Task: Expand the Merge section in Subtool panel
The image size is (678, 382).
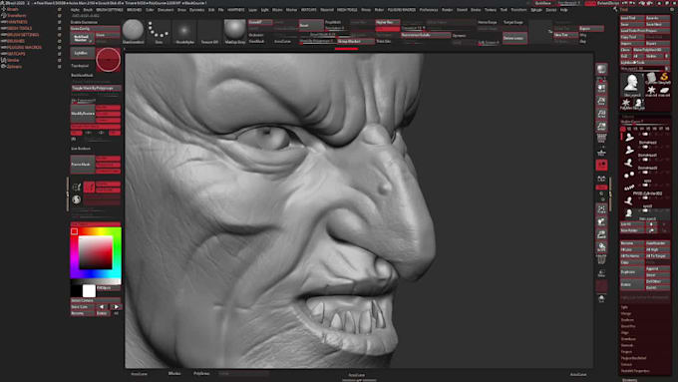Action: pos(626,313)
